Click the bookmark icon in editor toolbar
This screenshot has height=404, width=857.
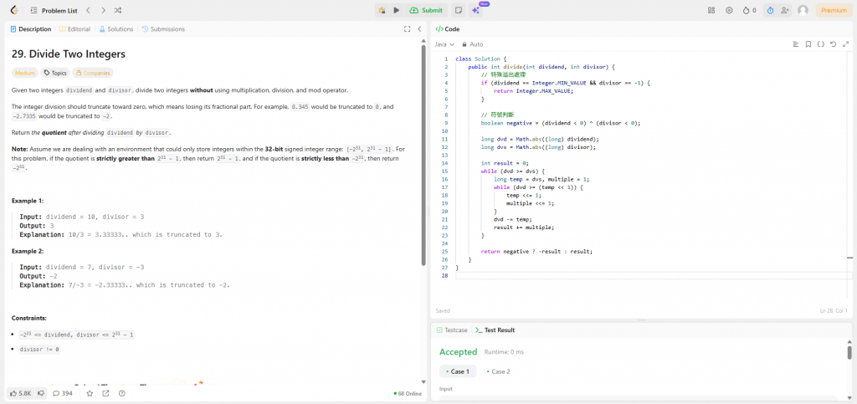coord(808,44)
